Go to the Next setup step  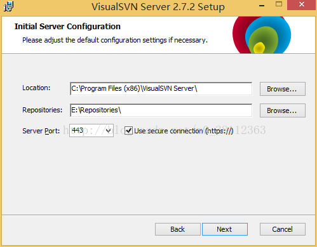pos(225,229)
